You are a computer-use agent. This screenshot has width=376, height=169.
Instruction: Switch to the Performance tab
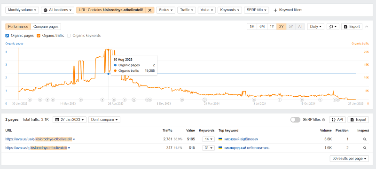(x=18, y=27)
